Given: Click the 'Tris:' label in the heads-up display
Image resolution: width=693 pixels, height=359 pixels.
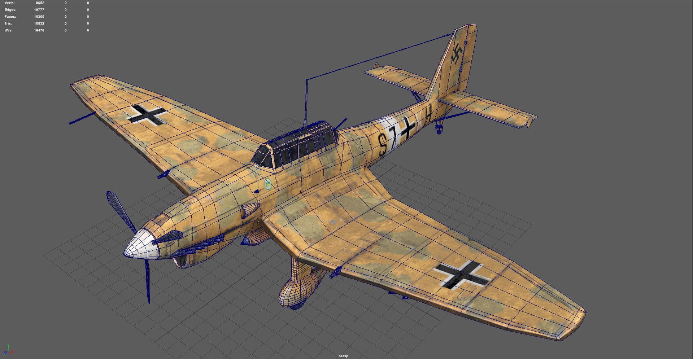Looking at the screenshot, I should click(9, 23).
